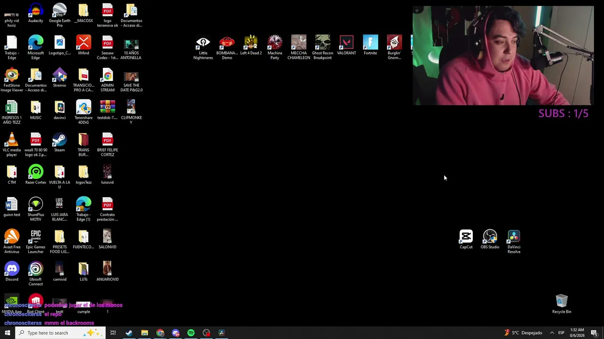Open the PRESETS FOOD LIG folder
The image size is (604, 339).
(59, 242)
